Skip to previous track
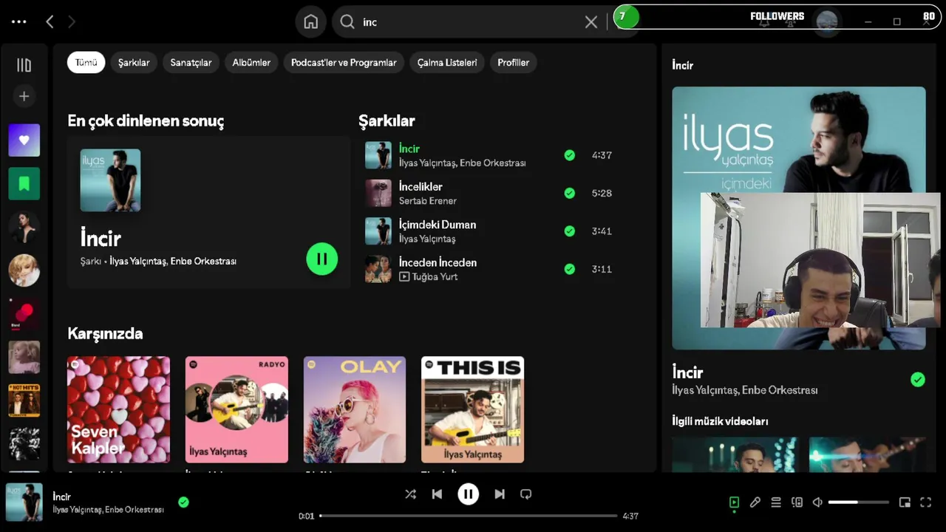946x532 pixels. [438, 494]
